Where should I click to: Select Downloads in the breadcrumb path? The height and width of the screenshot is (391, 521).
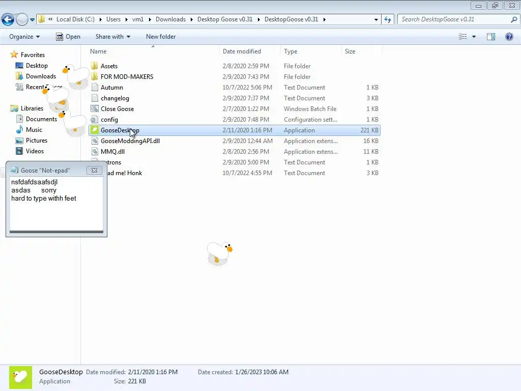point(170,19)
